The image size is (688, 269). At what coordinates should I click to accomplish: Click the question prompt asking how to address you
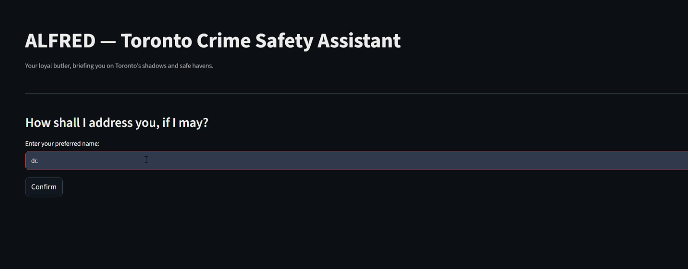coord(116,122)
